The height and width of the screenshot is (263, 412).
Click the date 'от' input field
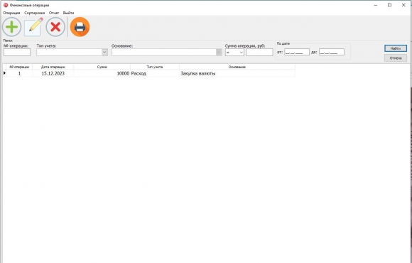tap(297, 52)
